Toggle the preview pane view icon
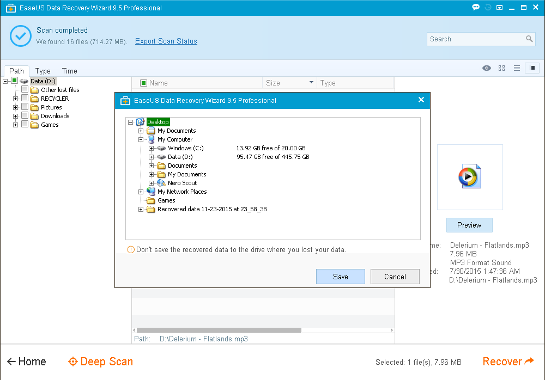The width and height of the screenshot is (545, 380). coord(532,68)
